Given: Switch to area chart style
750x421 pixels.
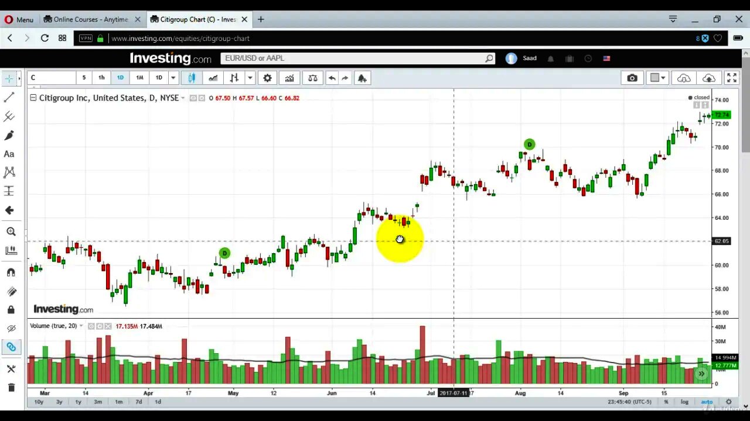Looking at the screenshot, I should [x=213, y=78].
